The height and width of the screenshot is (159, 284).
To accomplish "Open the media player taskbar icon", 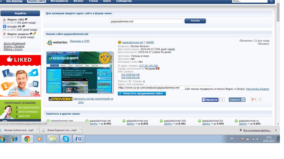I will point(40,139).
